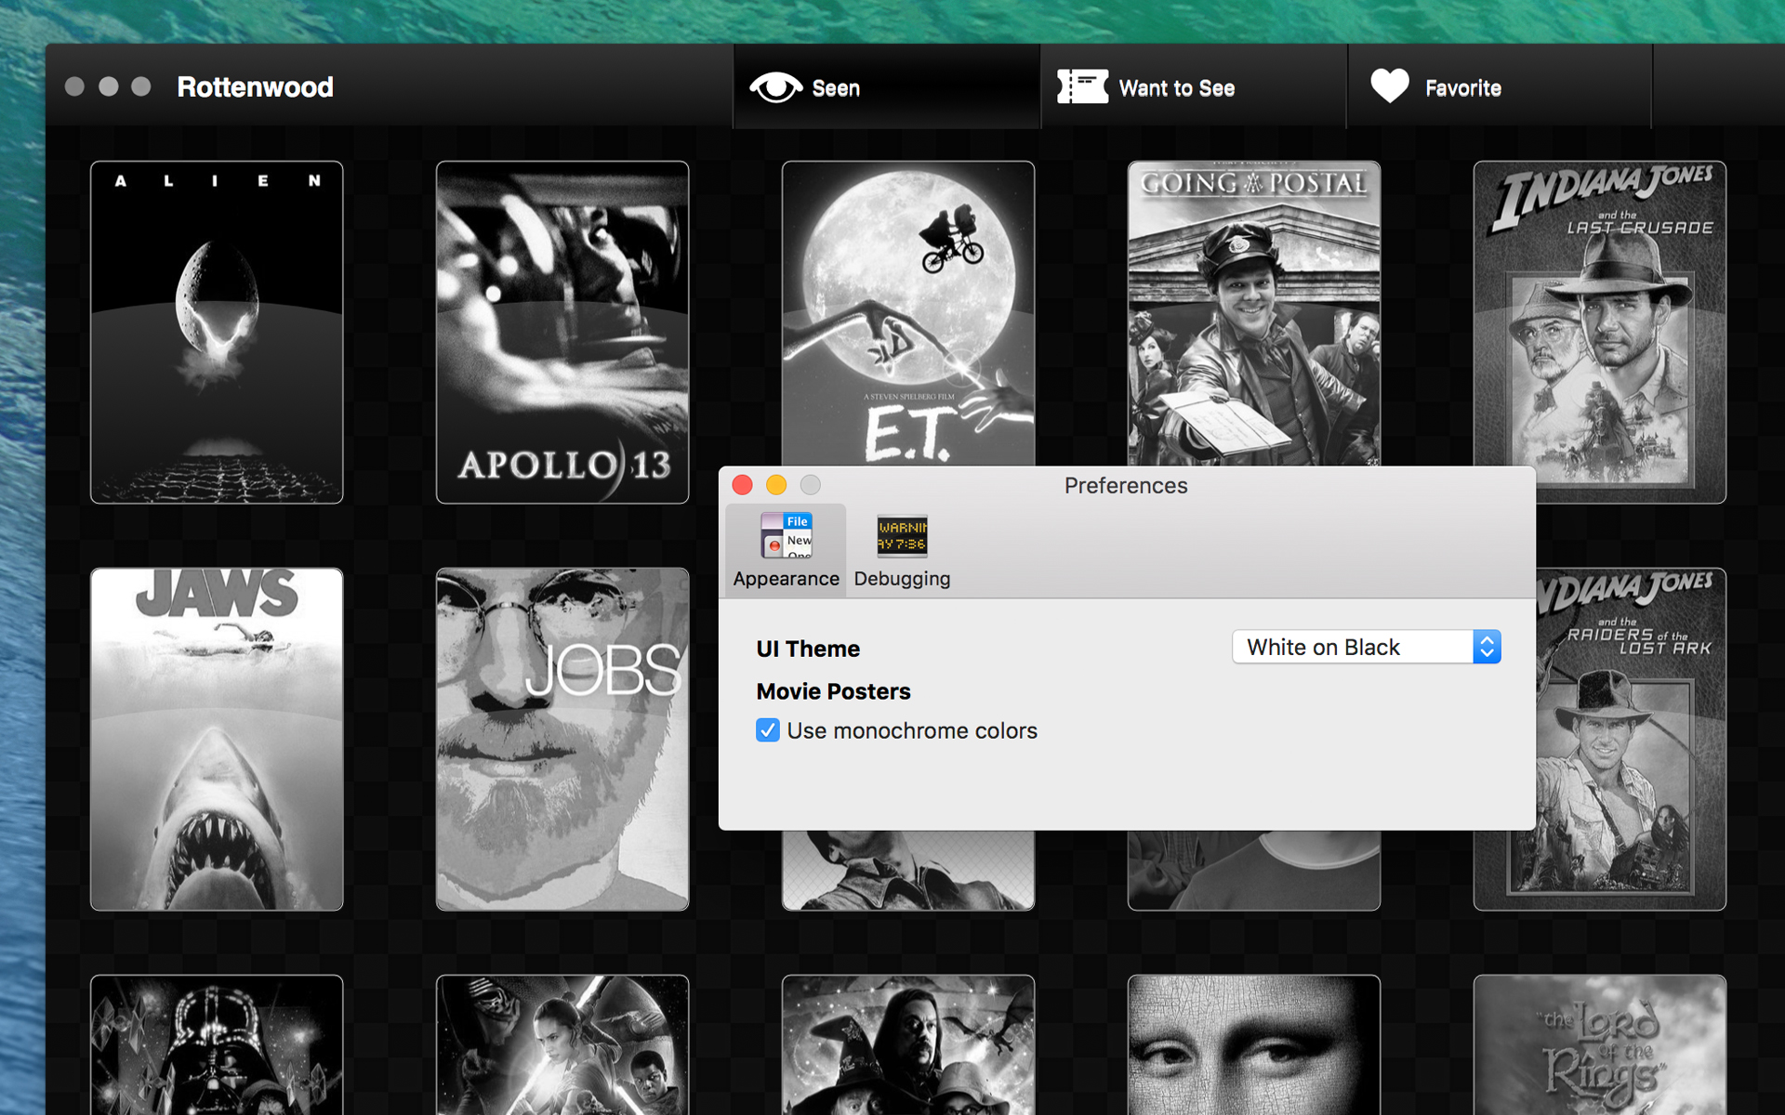The height and width of the screenshot is (1115, 1785).
Task: Open the Alien movie poster
Action: click(217, 333)
